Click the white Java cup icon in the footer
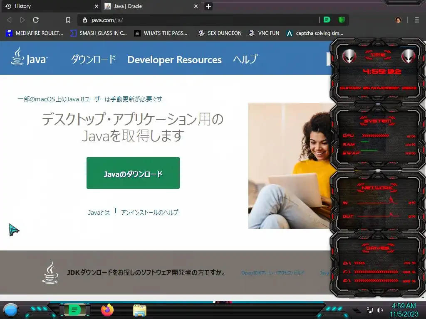426x319 pixels. coord(50,272)
